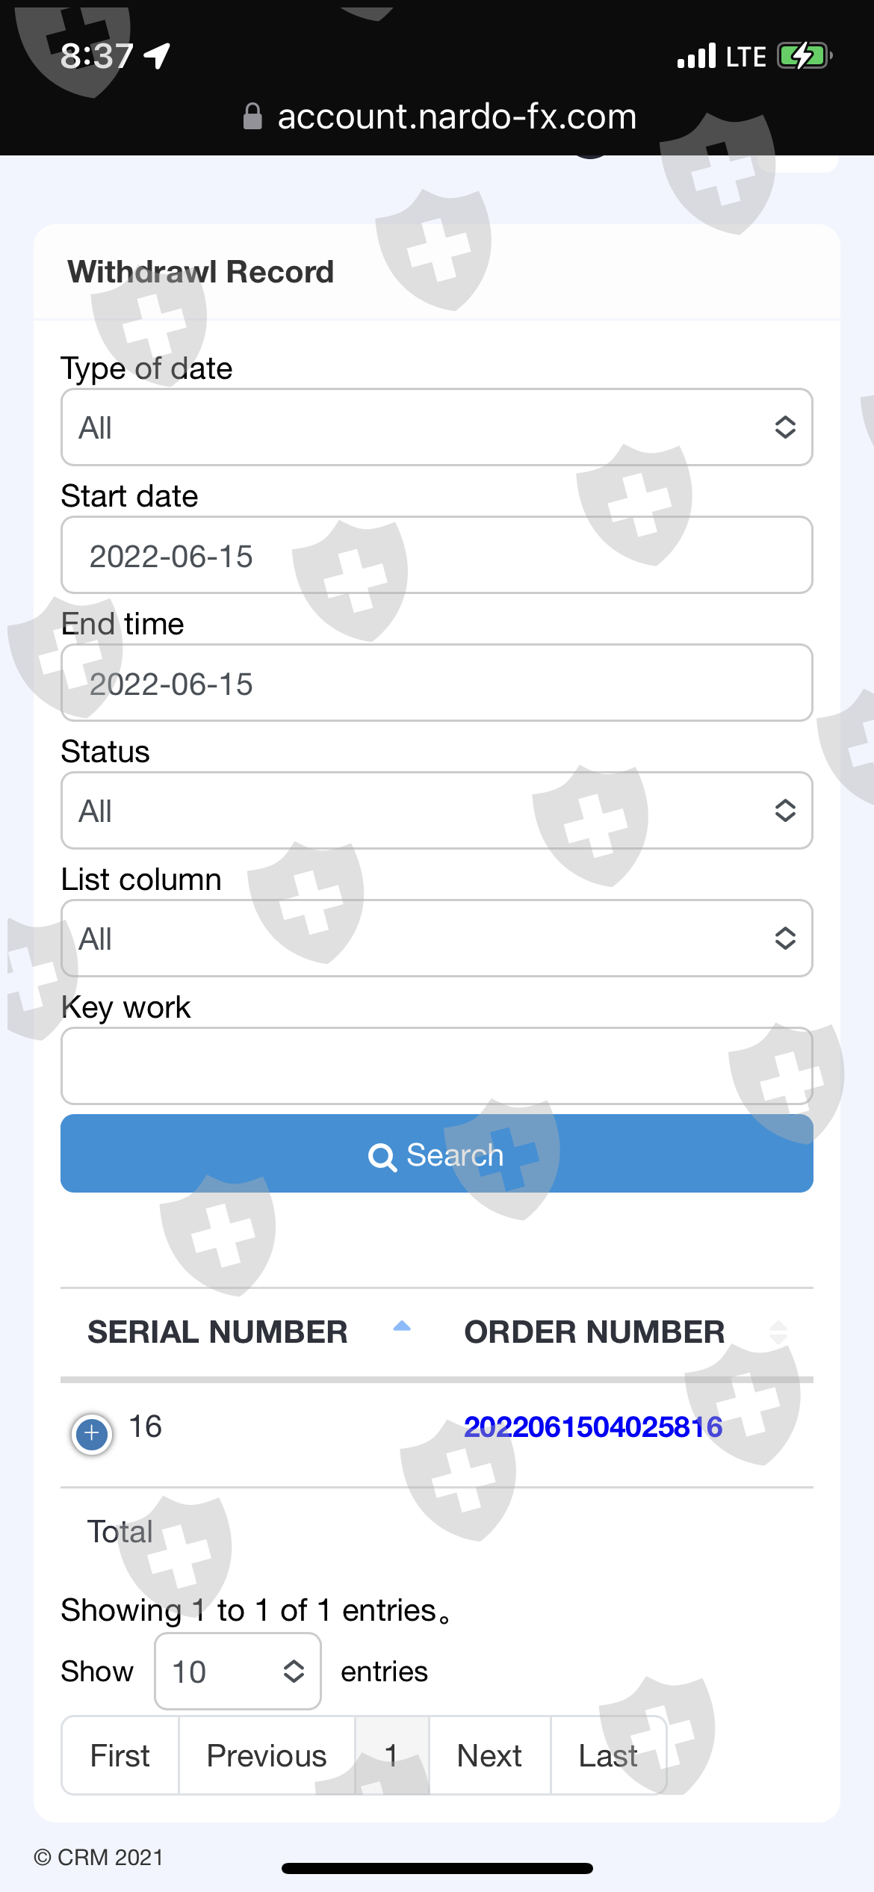This screenshot has height=1892, width=874.
Task: Open the Type of date dropdown
Action: coord(436,427)
